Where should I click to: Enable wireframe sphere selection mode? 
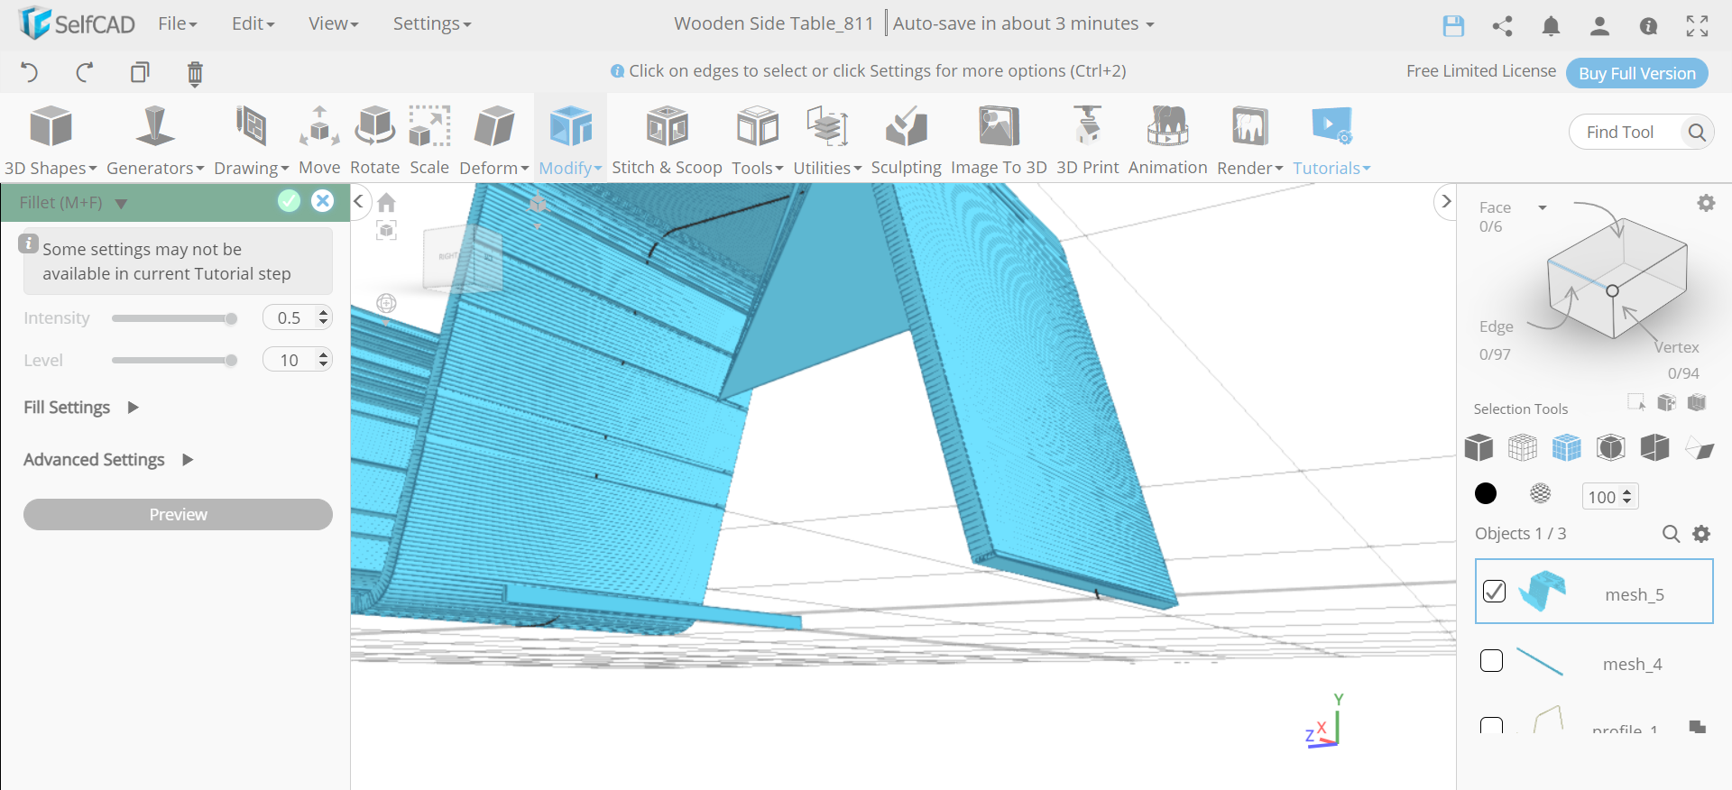click(x=1541, y=493)
